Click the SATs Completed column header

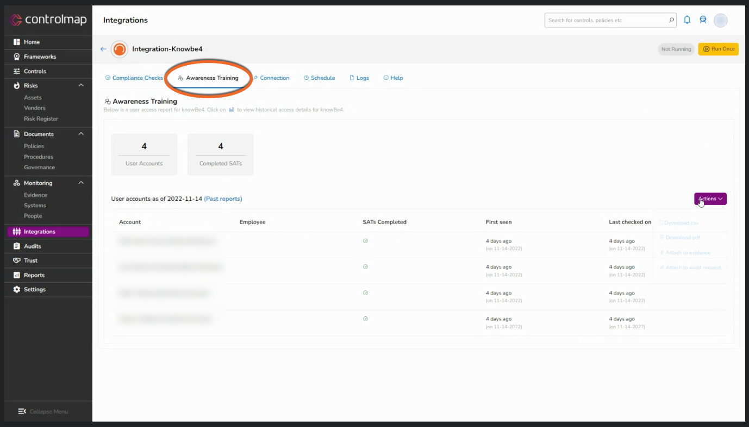point(384,222)
